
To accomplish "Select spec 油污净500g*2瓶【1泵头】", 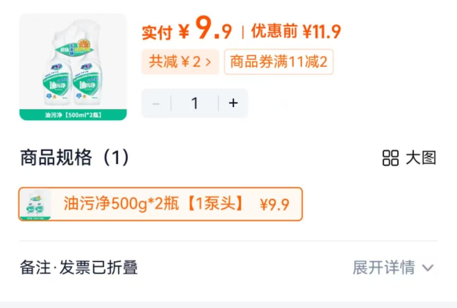I will click(160, 205).
